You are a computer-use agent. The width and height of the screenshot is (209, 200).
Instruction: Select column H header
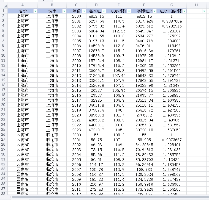coord(196,5)
